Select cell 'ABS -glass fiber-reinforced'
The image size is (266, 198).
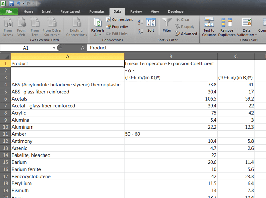(x=68, y=92)
